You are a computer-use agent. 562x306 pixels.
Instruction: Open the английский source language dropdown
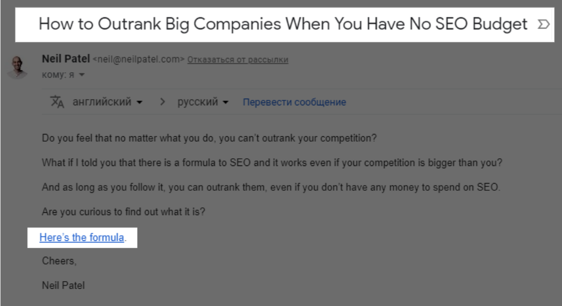pyautogui.click(x=108, y=102)
